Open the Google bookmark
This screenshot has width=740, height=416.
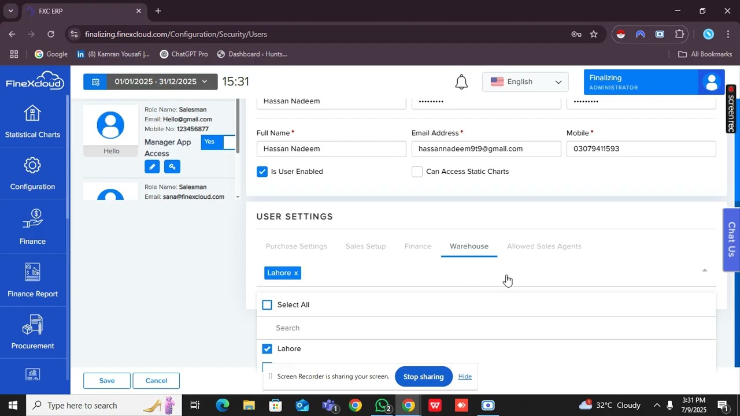(x=51, y=54)
